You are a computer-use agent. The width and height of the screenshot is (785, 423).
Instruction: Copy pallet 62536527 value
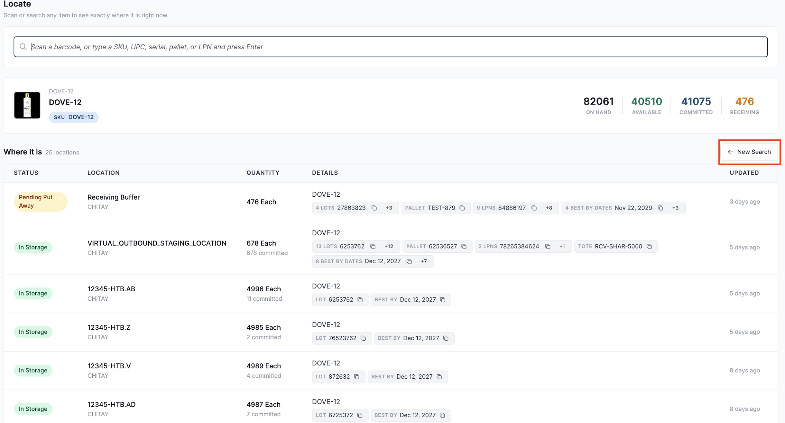coord(464,246)
